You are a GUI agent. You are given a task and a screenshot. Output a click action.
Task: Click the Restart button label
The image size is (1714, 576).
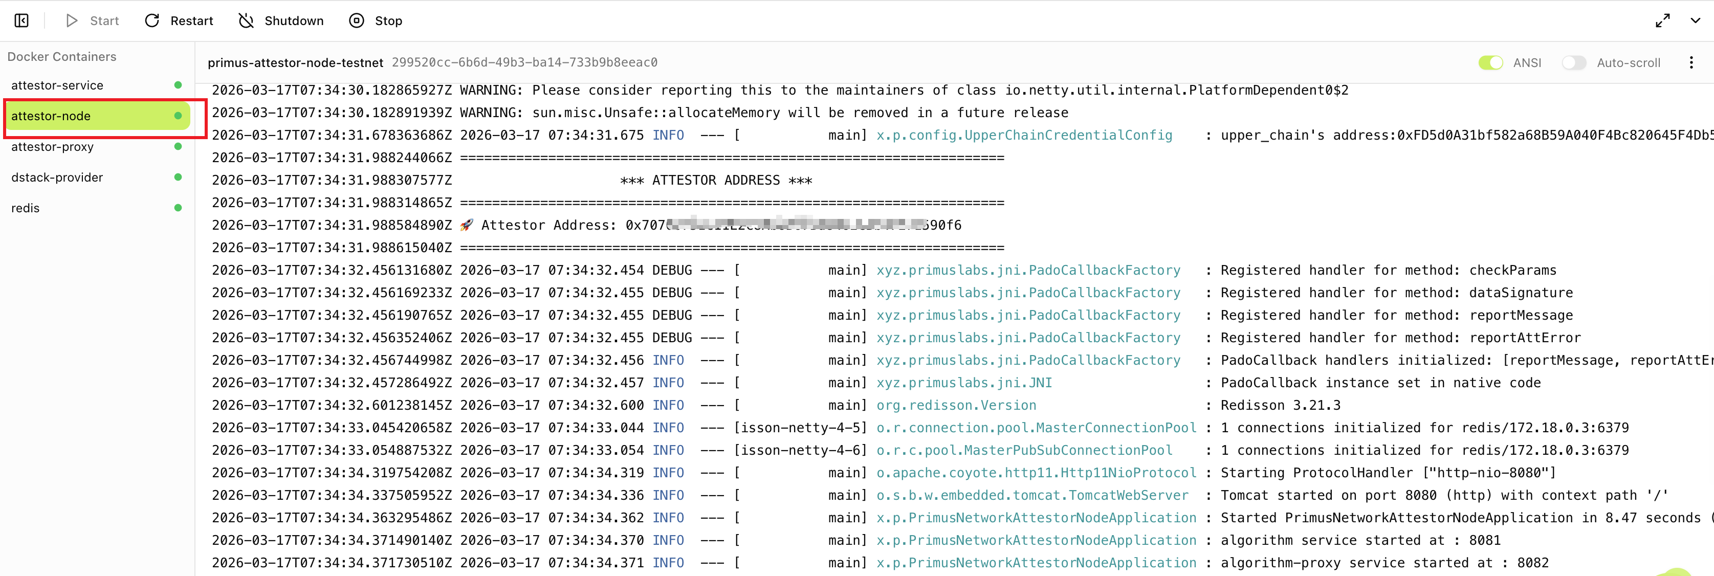coord(192,20)
